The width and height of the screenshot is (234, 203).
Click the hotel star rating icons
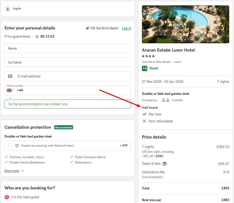148,56
